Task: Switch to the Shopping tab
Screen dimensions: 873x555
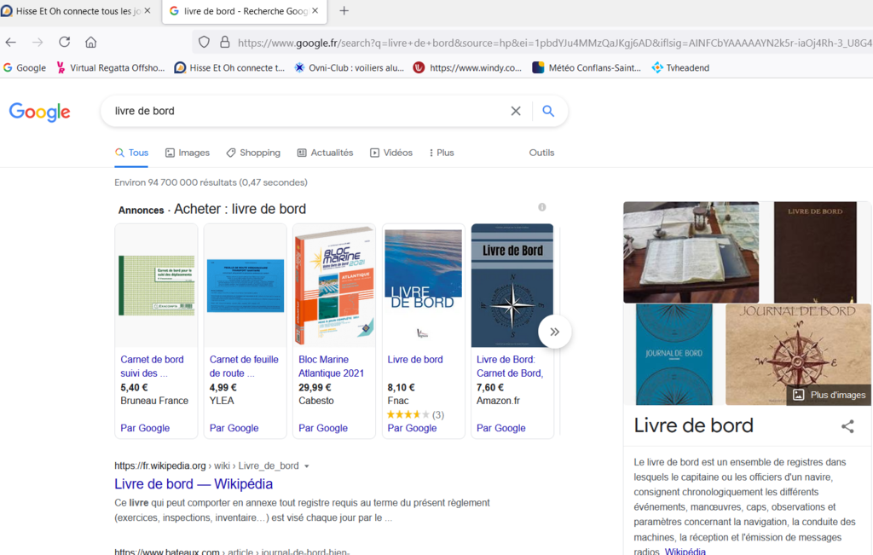Action: pos(252,153)
